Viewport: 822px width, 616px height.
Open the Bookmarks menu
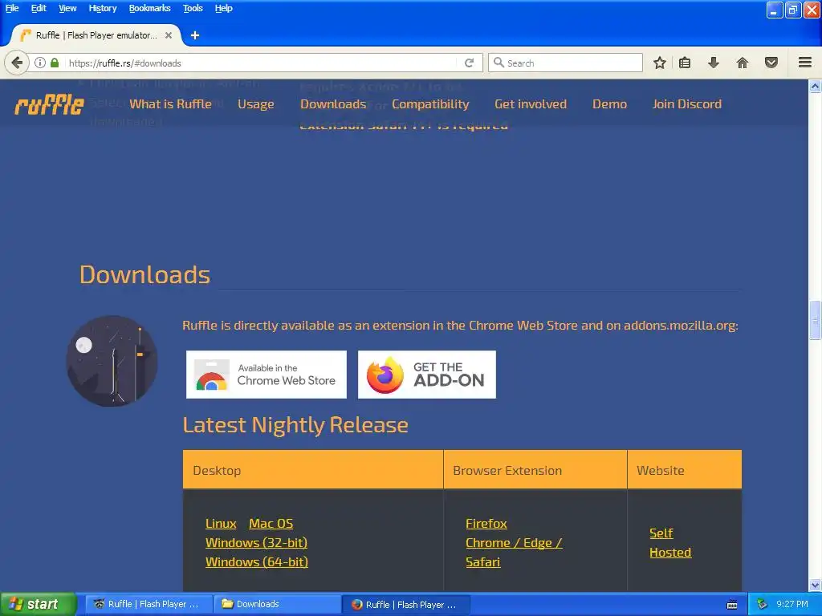149,8
